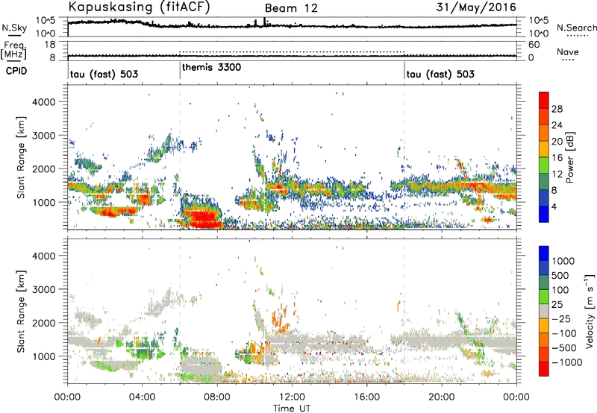597x413 pixels.
Task: Select the themis 3300 CPID label
Action: point(211,67)
